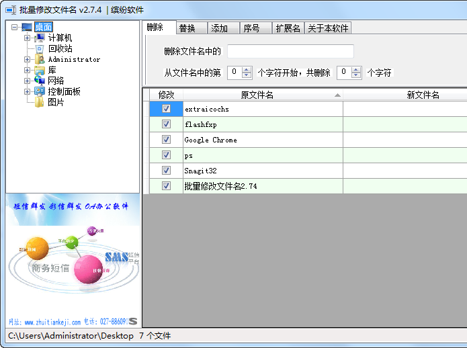Viewport: 467px width, 348px height.
Task: Collapse the 桌面 tree node
Action: (x=14, y=27)
